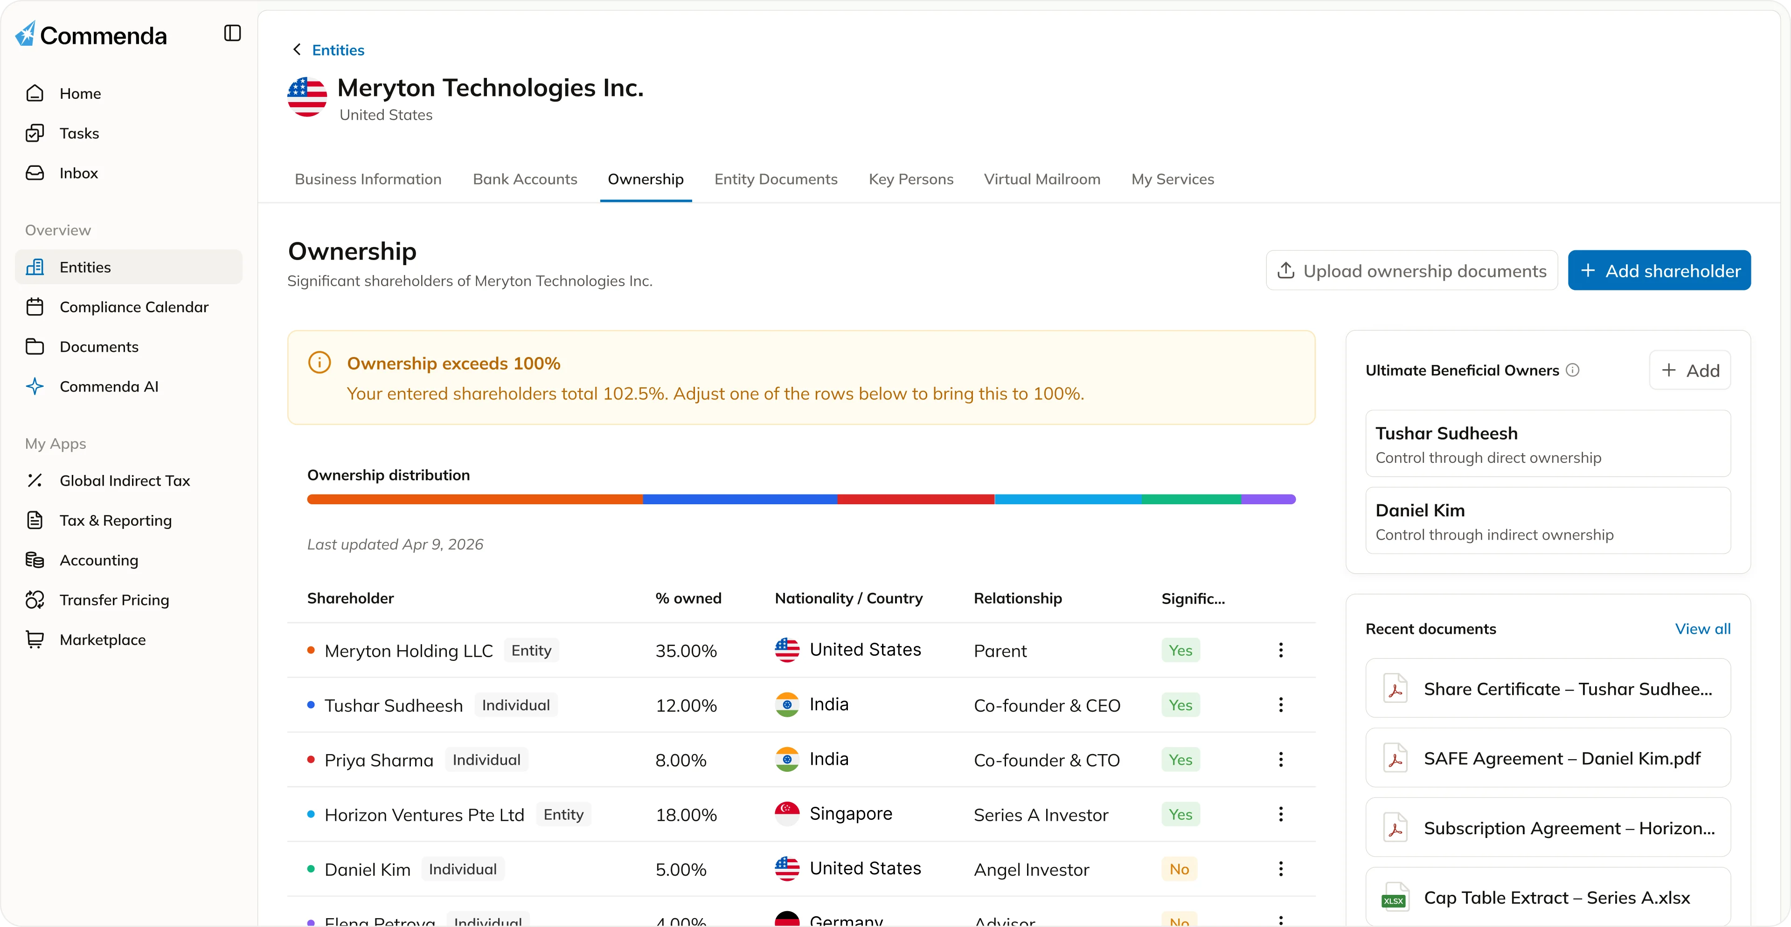This screenshot has width=1791, height=927.
Task: Click the Entities breadcrumb link
Action: 338,50
